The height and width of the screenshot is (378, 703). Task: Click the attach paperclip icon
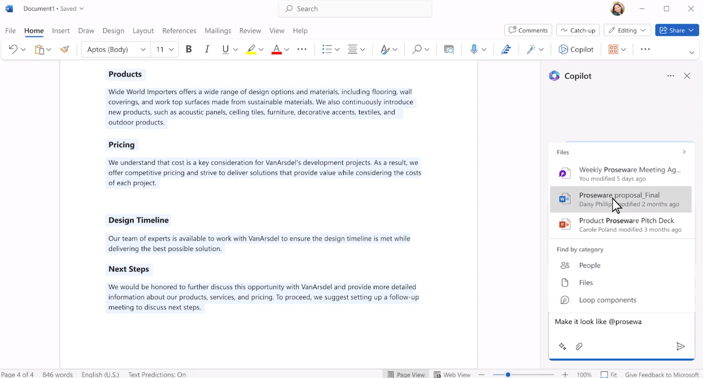pyautogui.click(x=579, y=346)
